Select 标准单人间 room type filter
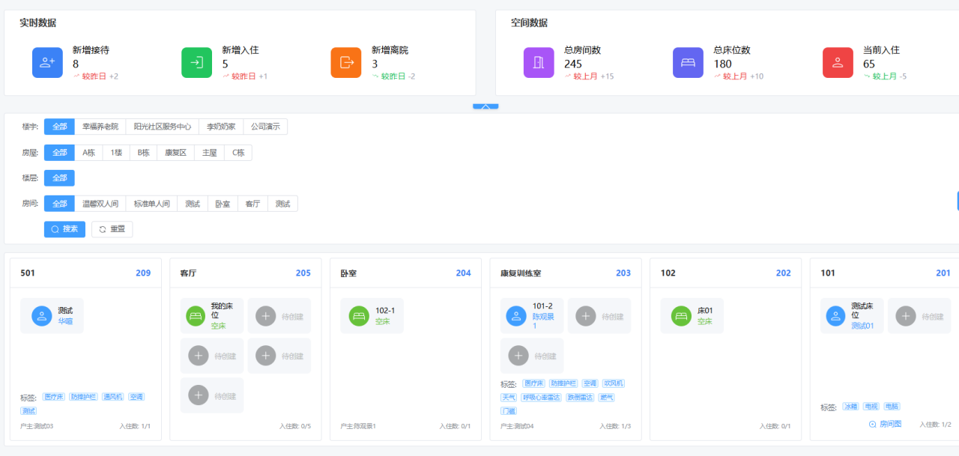The image size is (959, 456). (x=152, y=204)
